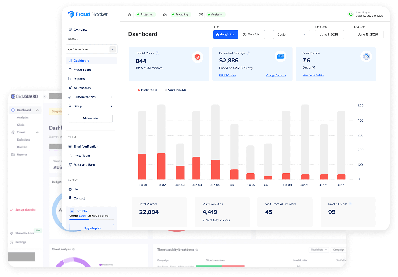Click the sync refresh icon near Last IP sync
The image size is (398, 277).
pyautogui.click(x=350, y=14)
